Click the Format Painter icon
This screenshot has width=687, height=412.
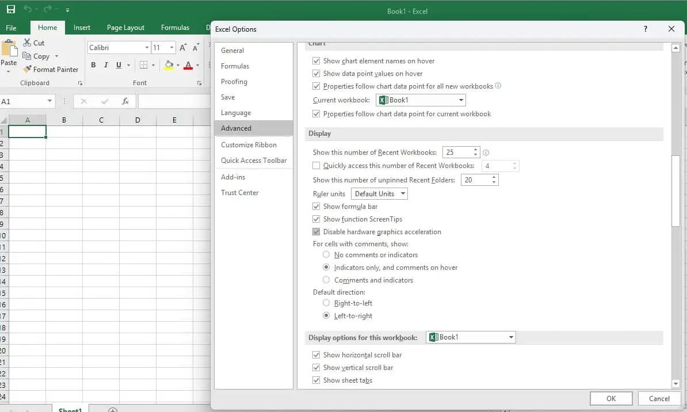pos(27,69)
